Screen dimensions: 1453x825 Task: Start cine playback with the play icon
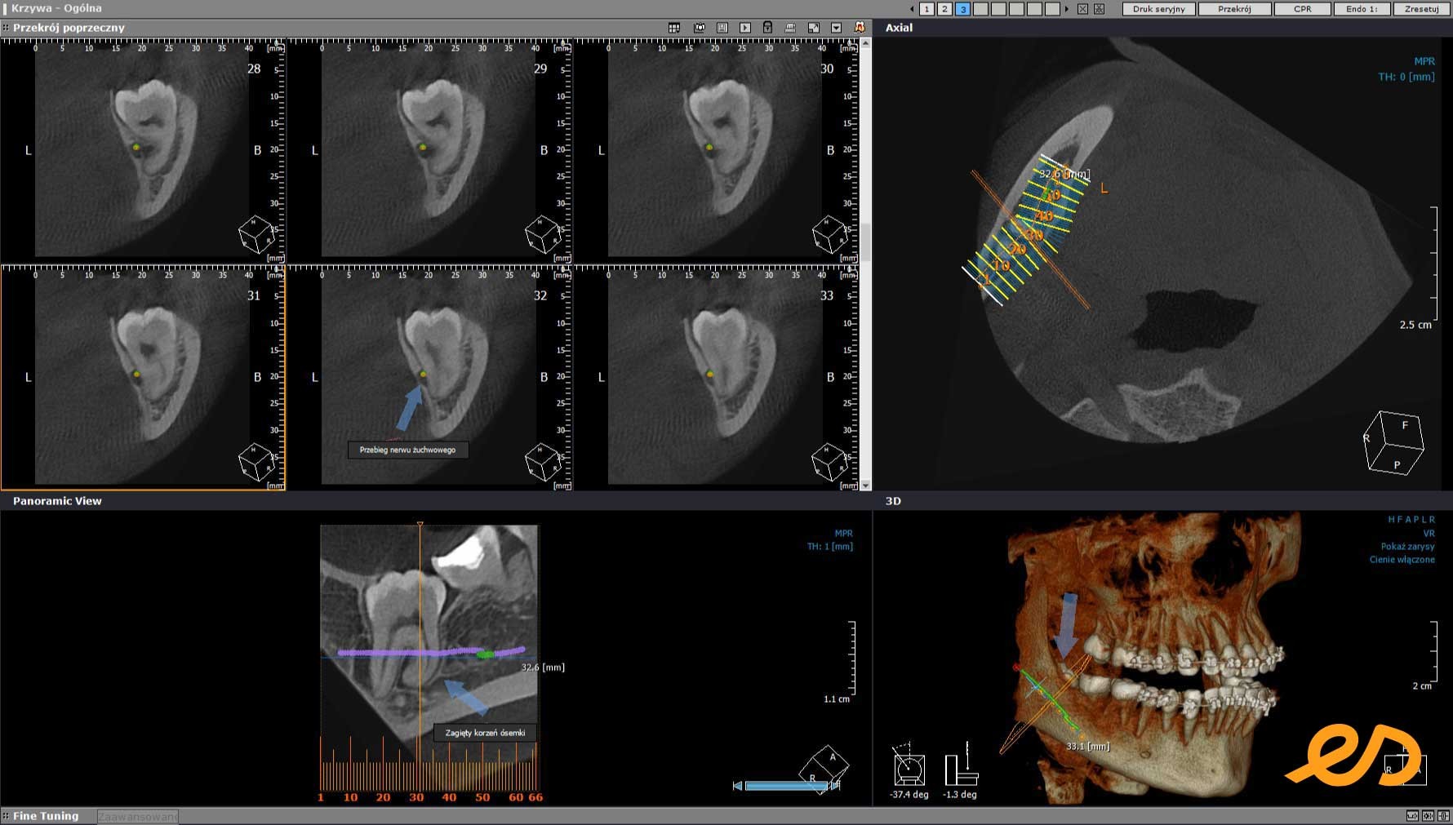(744, 27)
